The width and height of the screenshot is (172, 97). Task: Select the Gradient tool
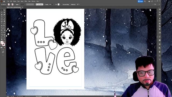pos(4,30)
